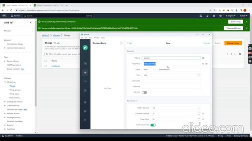Screen dimensions: 252x141
Task: Open MQTT test client in AWS sidebar
Action: point(14,65)
